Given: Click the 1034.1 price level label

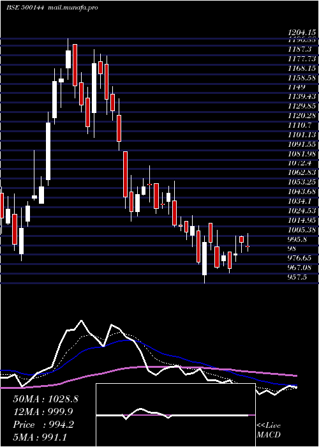Looking at the screenshot, I should point(300,201).
